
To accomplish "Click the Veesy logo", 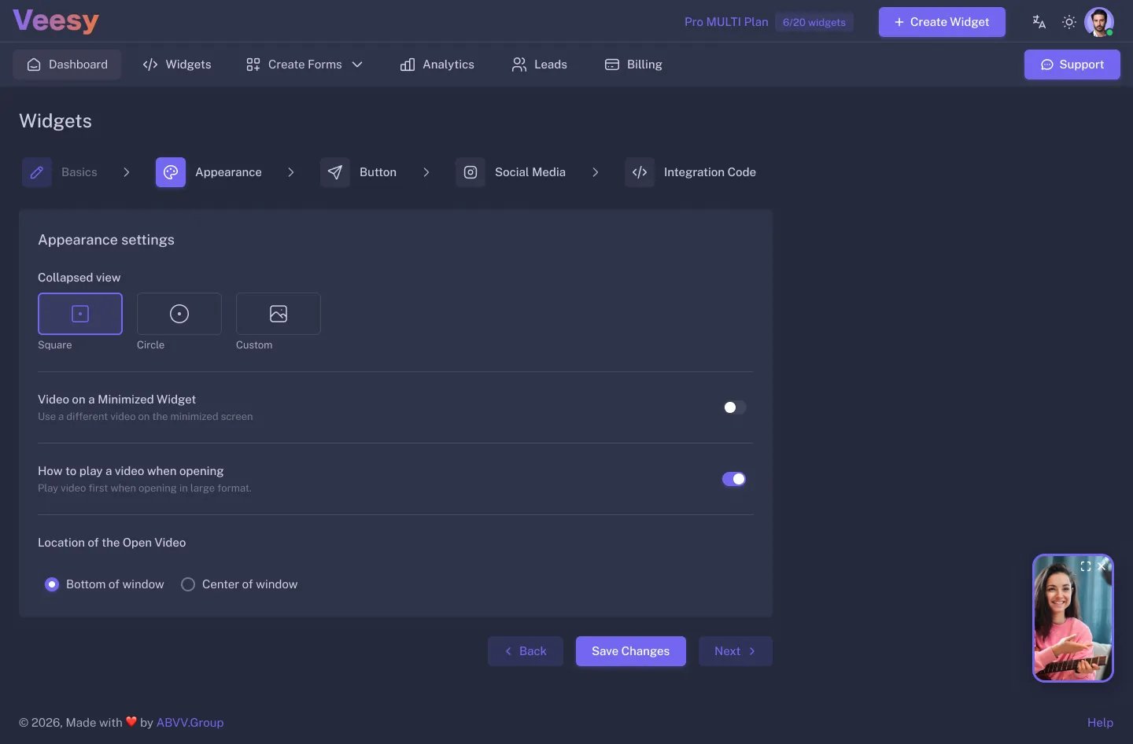I will point(56,20).
